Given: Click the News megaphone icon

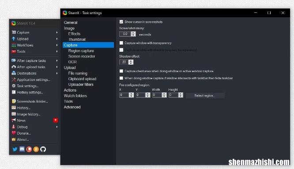Looking at the screenshot, I should 14,120.
